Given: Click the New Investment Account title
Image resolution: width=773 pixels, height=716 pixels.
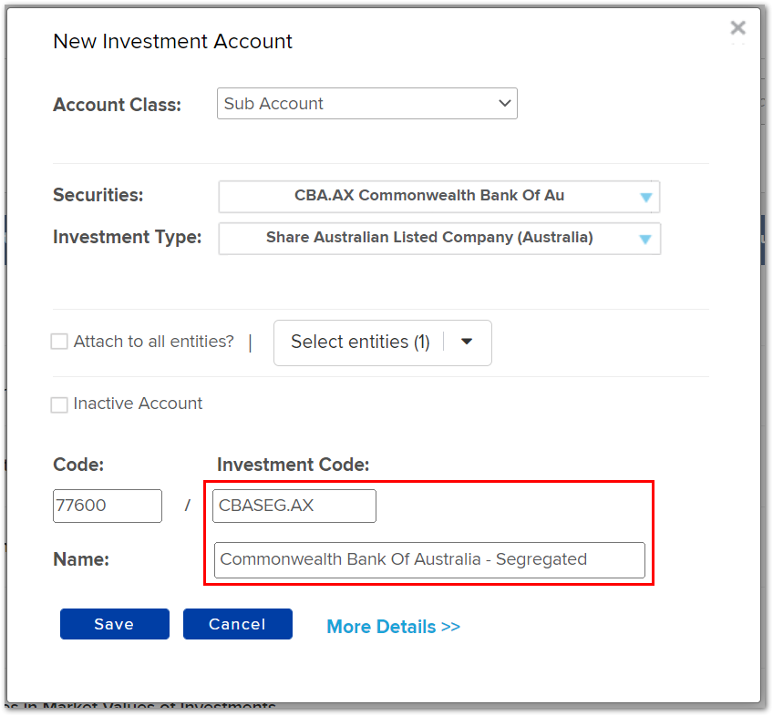Looking at the screenshot, I should 172,41.
